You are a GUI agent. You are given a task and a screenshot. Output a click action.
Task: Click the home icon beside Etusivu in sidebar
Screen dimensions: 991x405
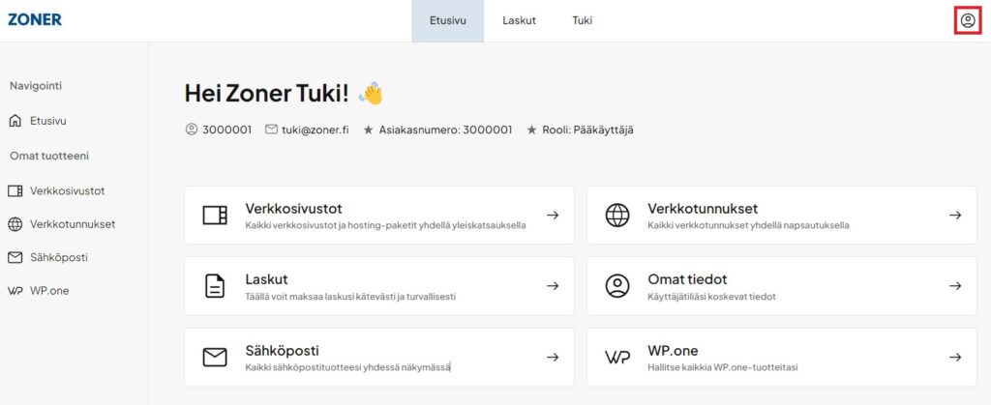point(15,121)
